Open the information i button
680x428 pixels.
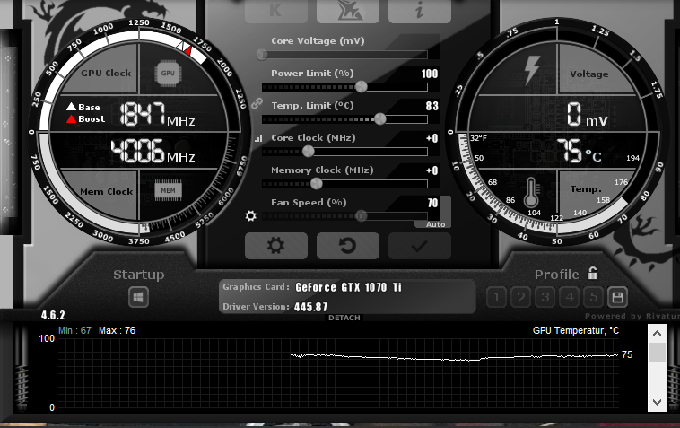[419, 11]
